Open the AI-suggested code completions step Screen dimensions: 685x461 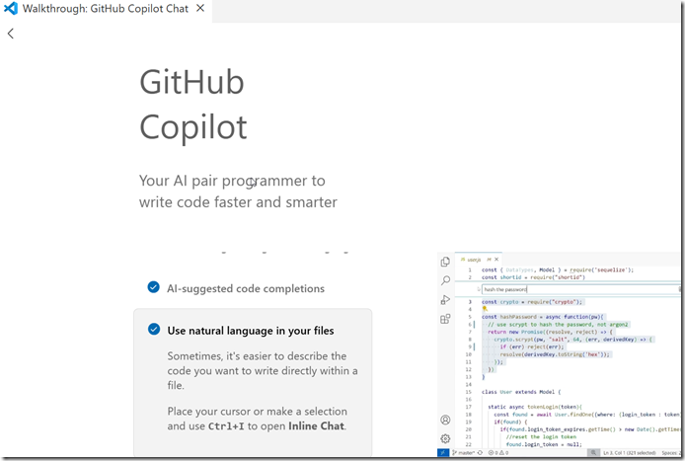coord(245,288)
